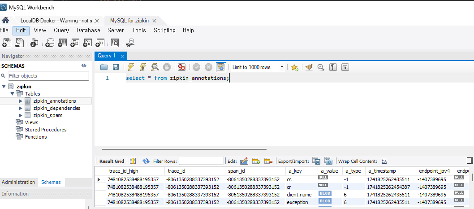474x209 pixels.
Task: Switch to the LocalDB-Docker connection tab
Action: [x=57, y=21]
